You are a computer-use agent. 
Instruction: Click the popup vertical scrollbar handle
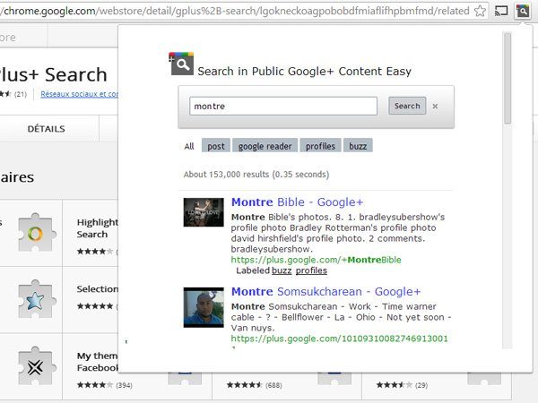tap(508, 78)
